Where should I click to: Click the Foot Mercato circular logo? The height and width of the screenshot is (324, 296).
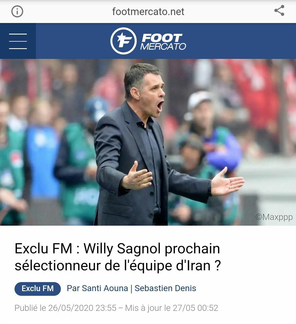tap(124, 41)
